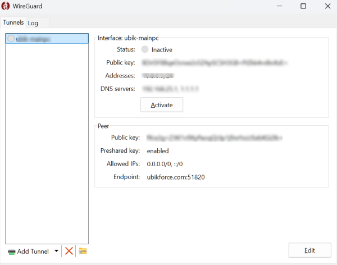Click the blurred peer public key
Image resolution: width=337 pixels, height=265 pixels.
pos(215,138)
